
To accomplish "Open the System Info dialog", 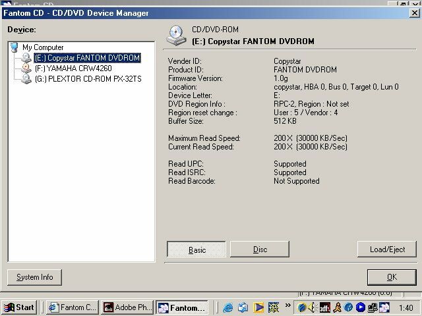I will (x=34, y=277).
